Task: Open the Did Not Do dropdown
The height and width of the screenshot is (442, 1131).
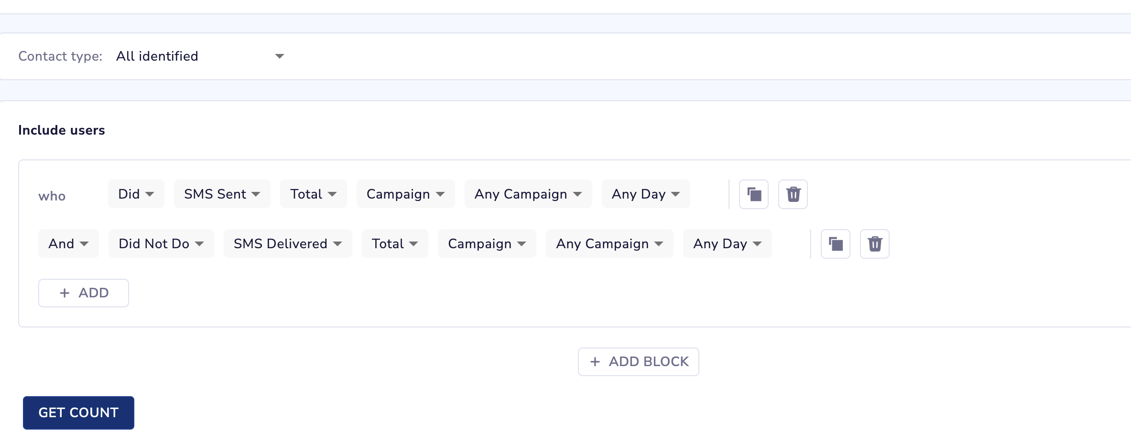Action: (x=161, y=243)
